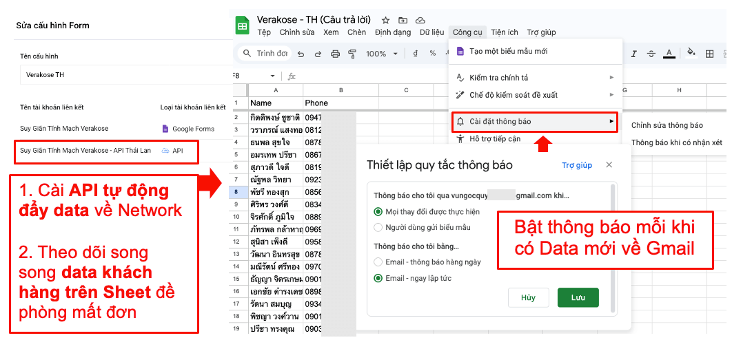Image resolution: width=732 pixels, height=340 pixels.
Task: Toggle strikethrough formatting
Action: (x=651, y=54)
